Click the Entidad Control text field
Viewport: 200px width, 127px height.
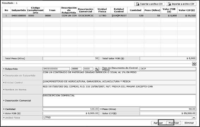[119, 83]
